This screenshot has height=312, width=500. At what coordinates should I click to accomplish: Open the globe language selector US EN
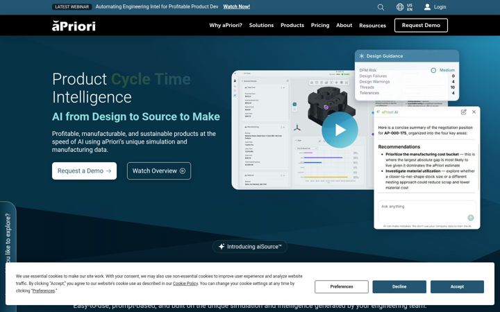click(x=404, y=7)
